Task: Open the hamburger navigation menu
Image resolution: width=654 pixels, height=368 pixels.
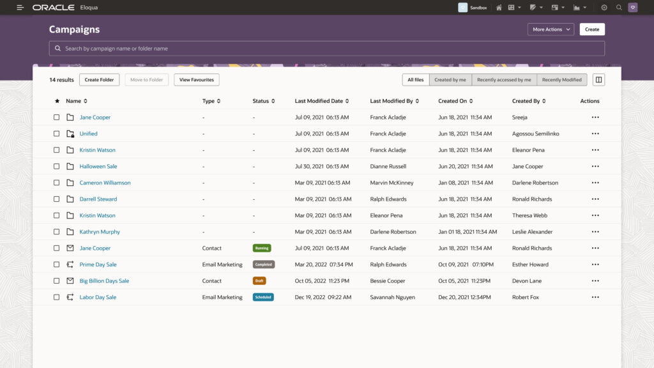Action: pos(20,8)
